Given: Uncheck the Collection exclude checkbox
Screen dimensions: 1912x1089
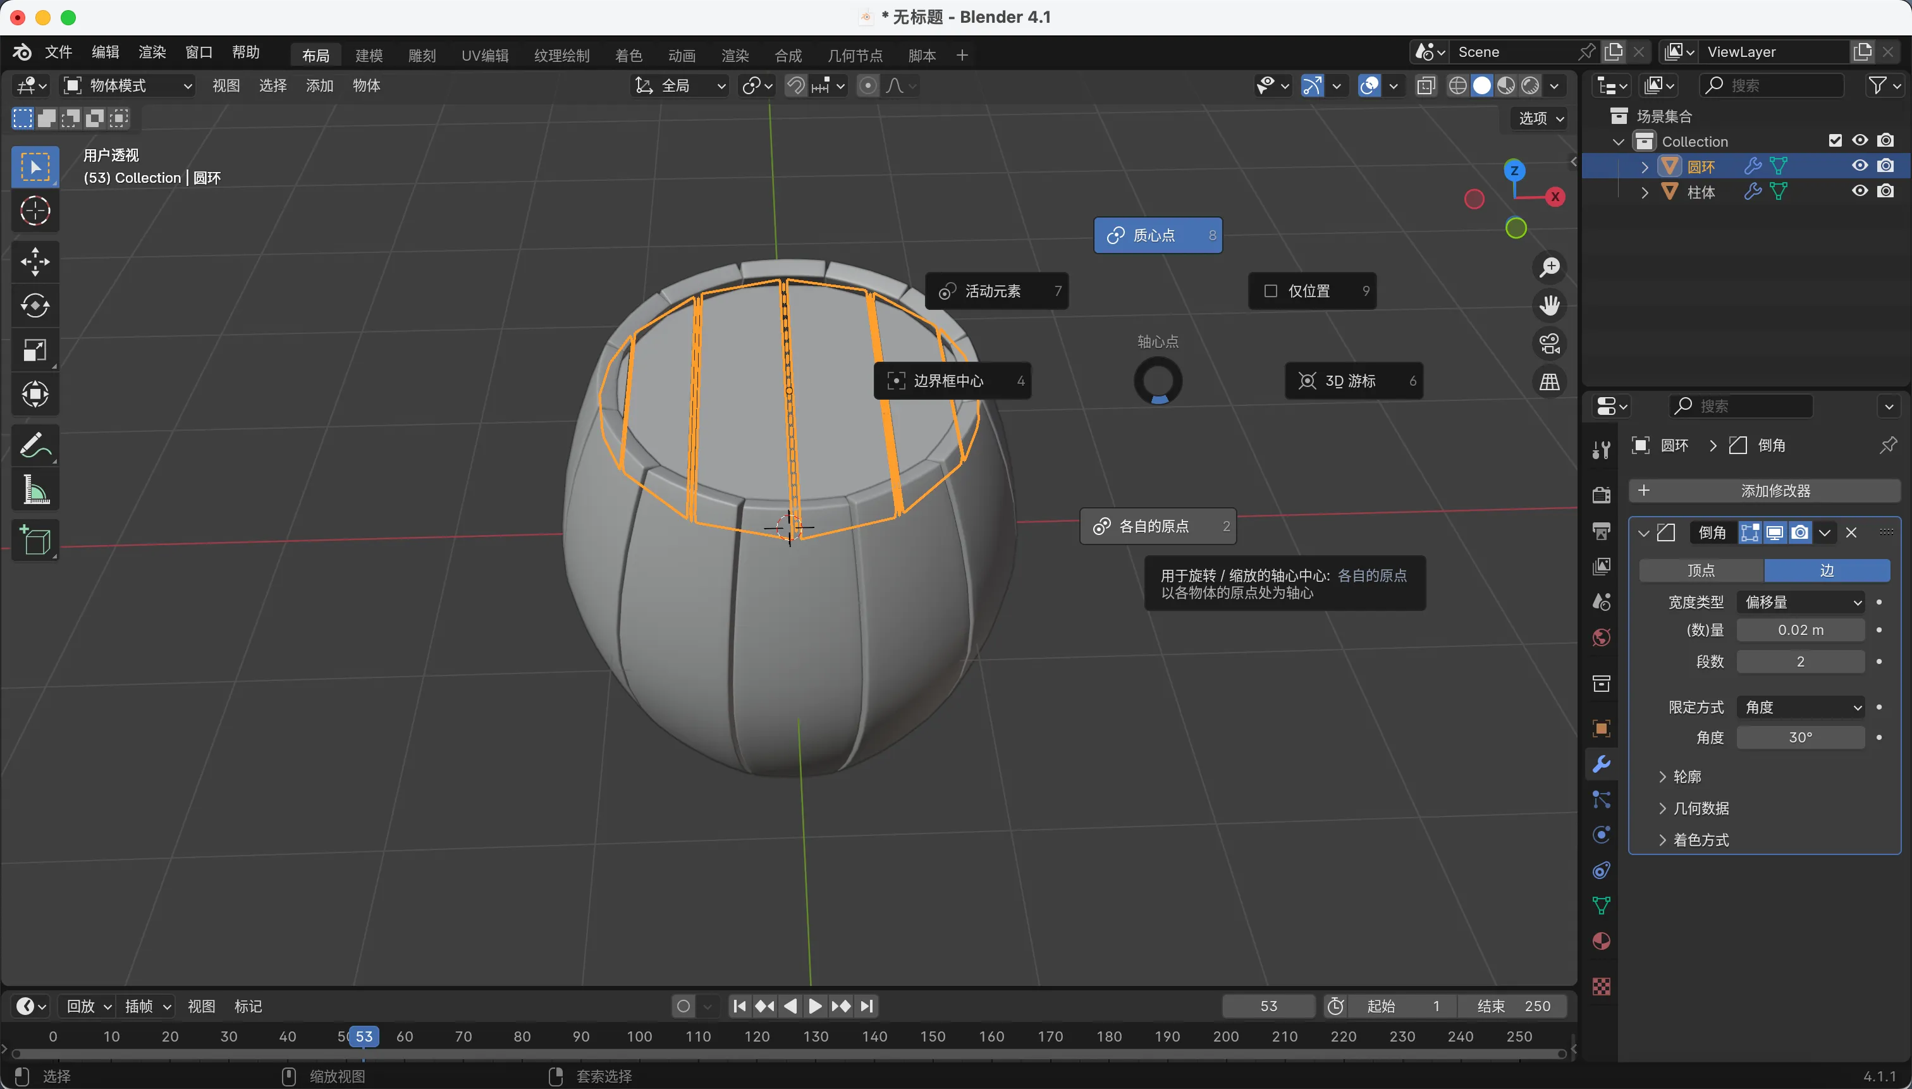Looking at the screenshot, I should click(x=1835, y=140).
